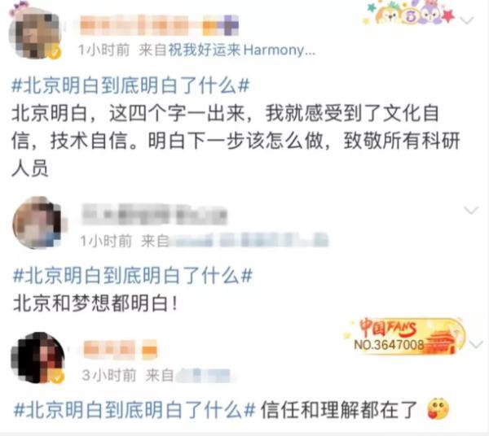Expand the first post's chevron menu
Screen dimensions: 489x436
[x=467, y=20]
